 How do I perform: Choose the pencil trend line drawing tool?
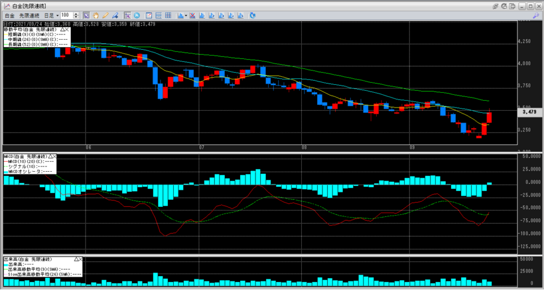106,16
